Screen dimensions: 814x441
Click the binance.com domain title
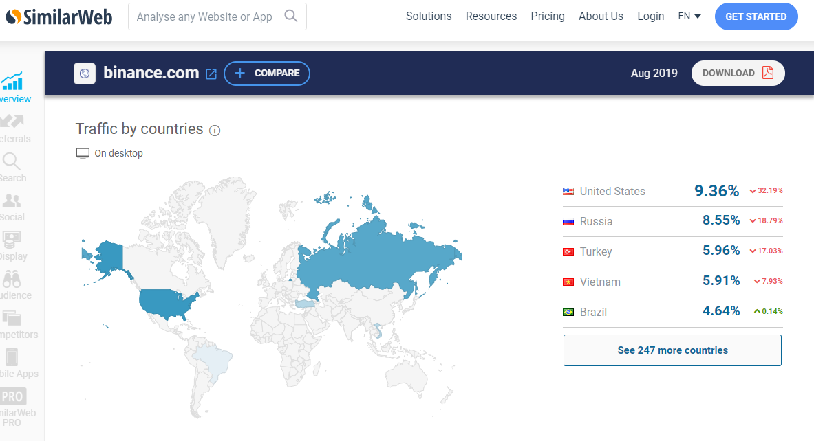point(151,73)
